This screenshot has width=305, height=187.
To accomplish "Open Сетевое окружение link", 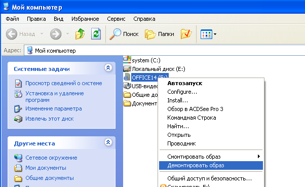I will point(51,158).
